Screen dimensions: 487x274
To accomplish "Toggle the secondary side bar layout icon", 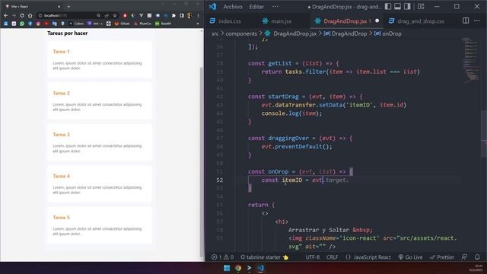I will tap(407, 6).
